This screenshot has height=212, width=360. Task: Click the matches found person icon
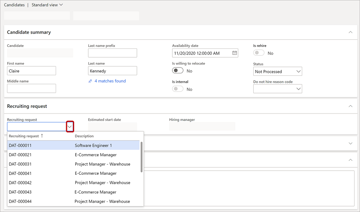tap(90, 81)
